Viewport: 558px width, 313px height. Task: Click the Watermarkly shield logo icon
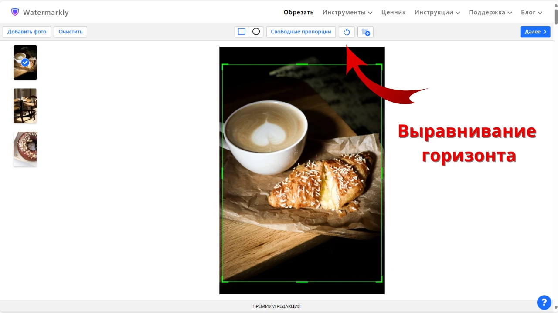[x=15, y=12]
